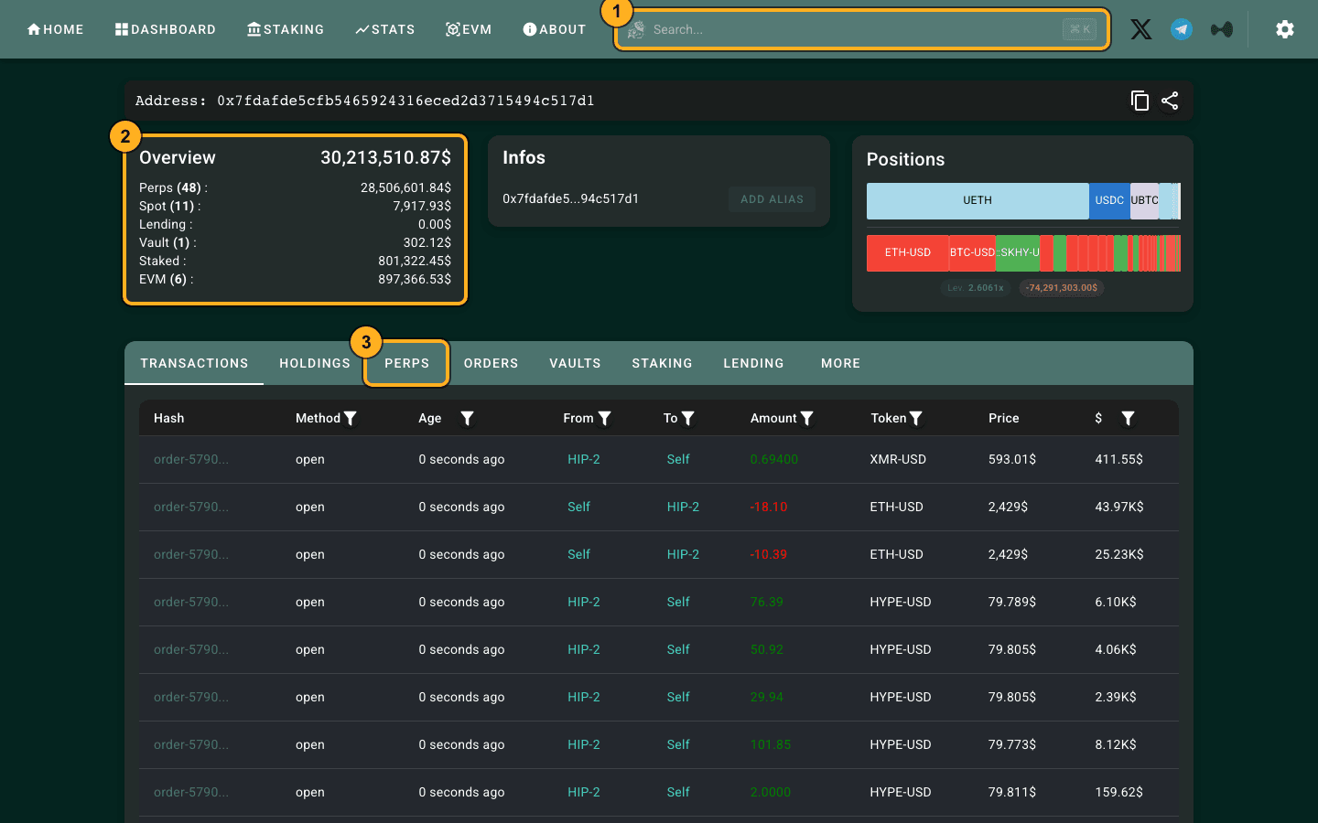Select the Transactions tab
The width and height of the screenshot is (1318, 823).
(194, 363)
